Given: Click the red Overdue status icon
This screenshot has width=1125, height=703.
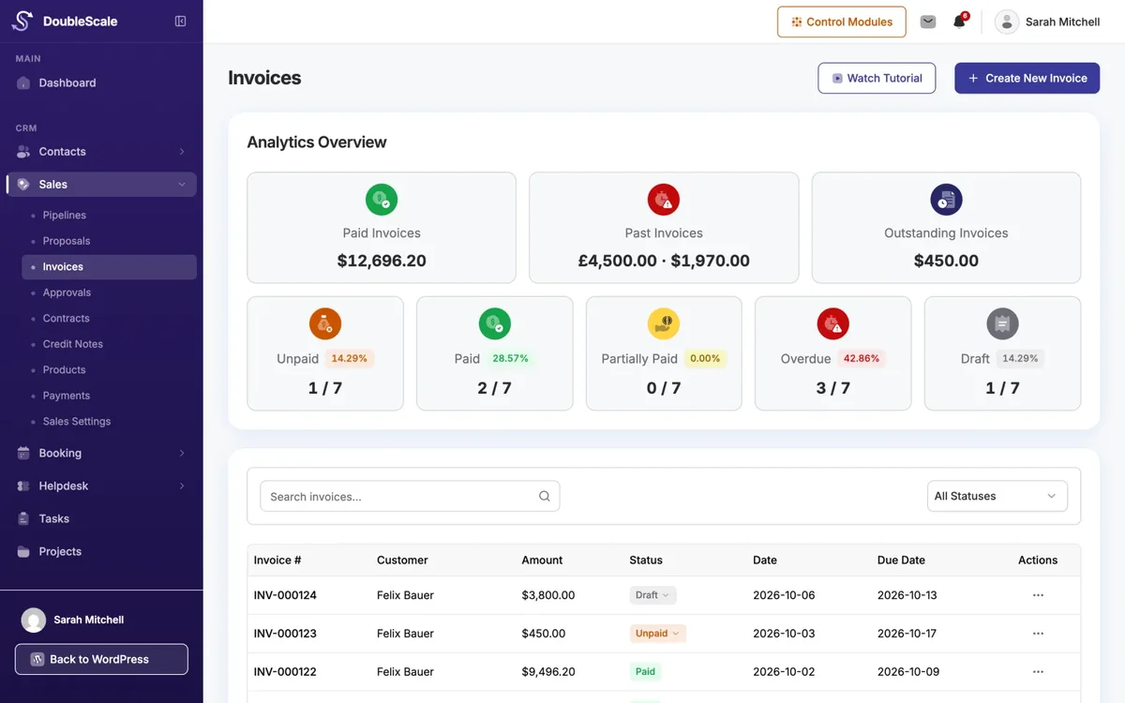Looking at the screenshot, I should (833, 324).
